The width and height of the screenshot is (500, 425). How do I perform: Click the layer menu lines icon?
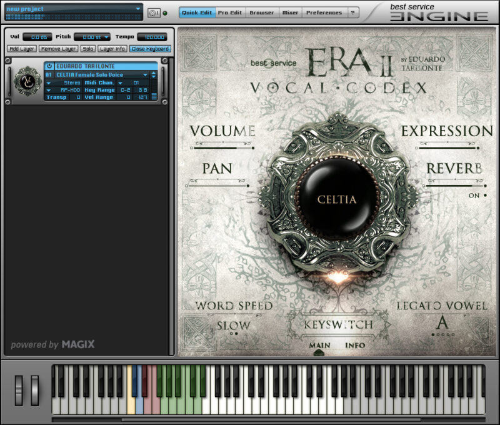(x=154, y=97)
